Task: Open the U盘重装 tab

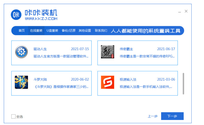Action: [52, 30]
